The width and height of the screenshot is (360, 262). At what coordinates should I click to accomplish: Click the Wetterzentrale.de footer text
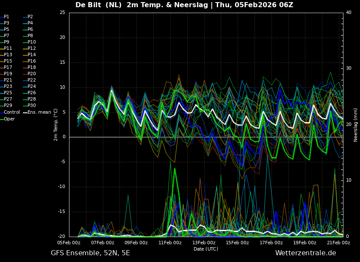click(305, 253)
